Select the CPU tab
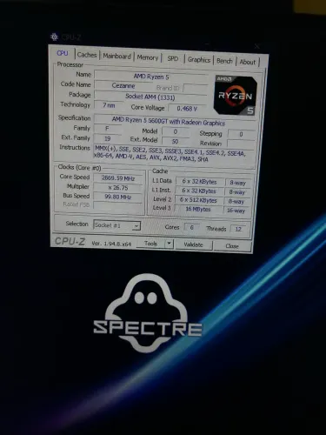326x435 pixels. point(63,53)
